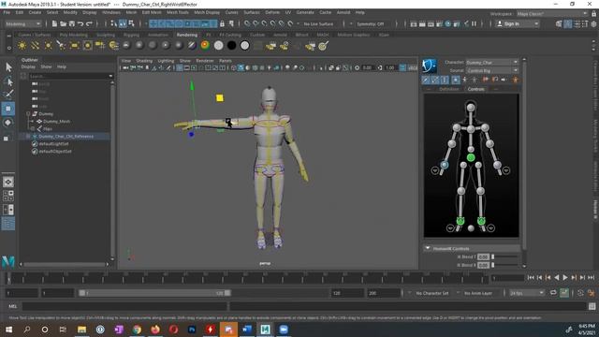This screenshot has height=337, width=599.
Task: Redo with the curved right arrow icon
Action: pyautogui.click(x=89, y=23)
